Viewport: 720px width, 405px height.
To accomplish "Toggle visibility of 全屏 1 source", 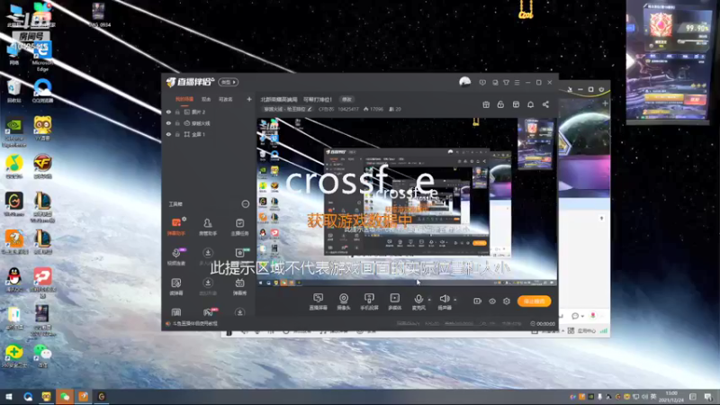I will pos(168,134).
